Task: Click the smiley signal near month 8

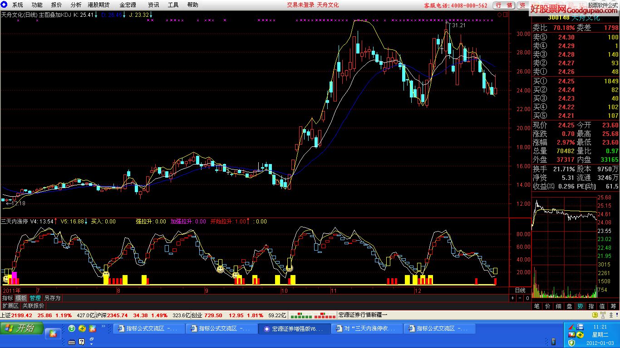Action: click(x=106, y=275)
